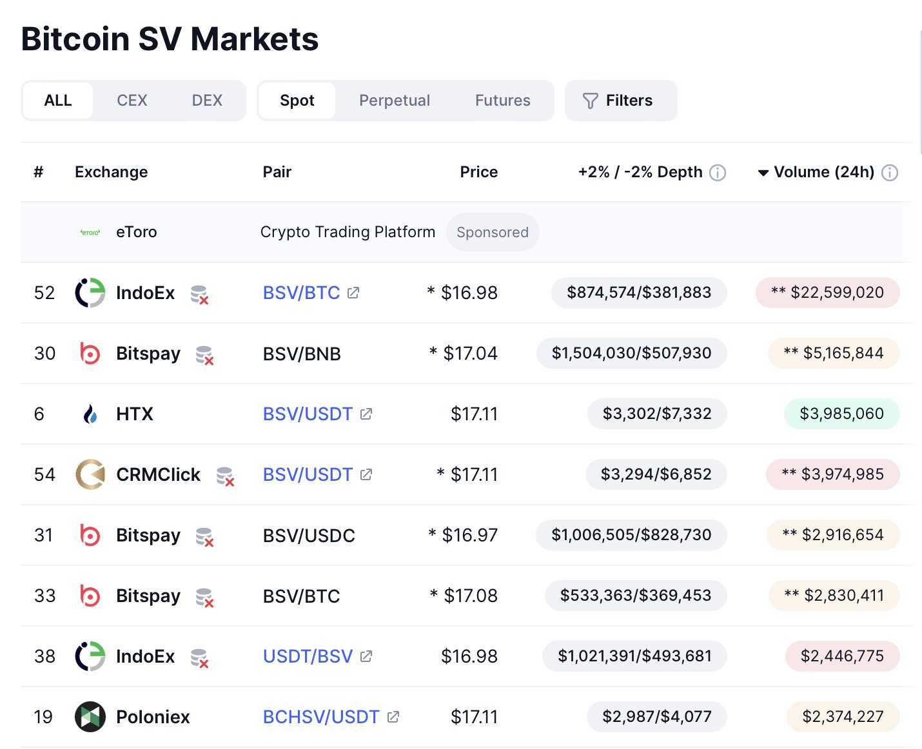Click HTX flame logo icon
The image size is (922, 749).
[x=90, y=414]
